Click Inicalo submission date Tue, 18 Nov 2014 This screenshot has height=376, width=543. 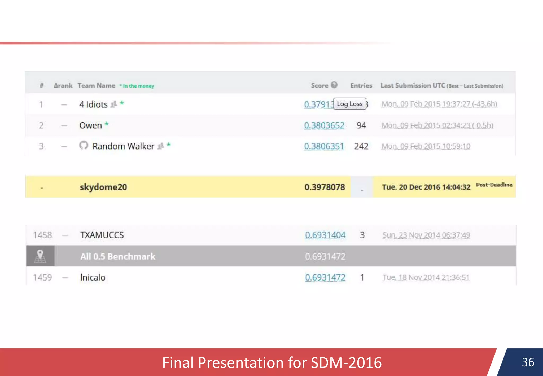click(x=426, y=277)
